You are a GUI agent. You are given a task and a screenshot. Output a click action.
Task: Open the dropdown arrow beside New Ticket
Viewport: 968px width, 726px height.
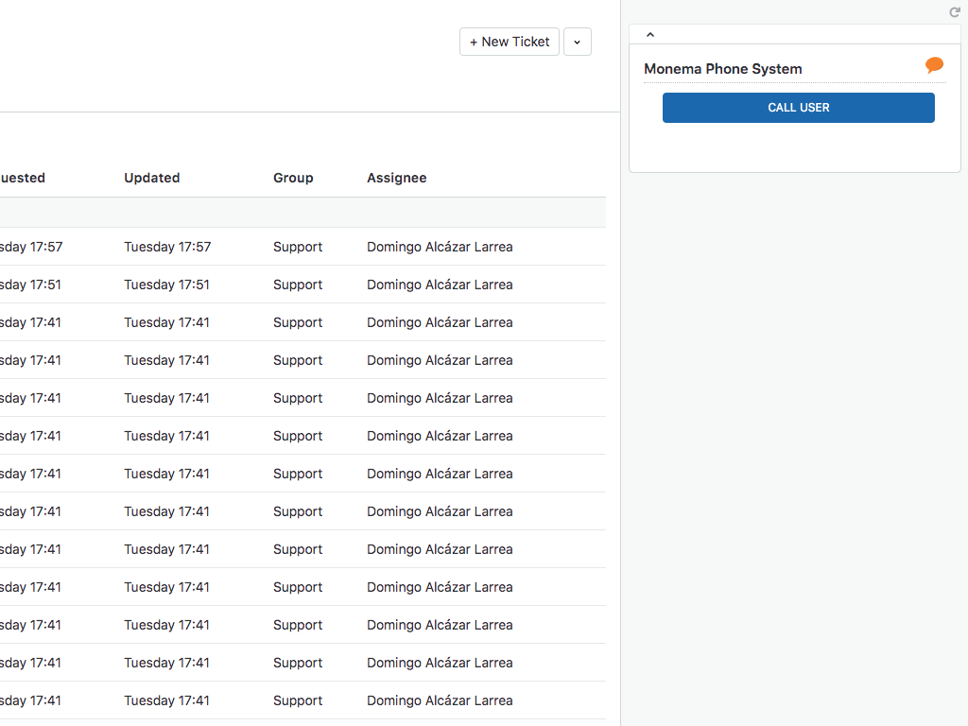click(578, 42)
